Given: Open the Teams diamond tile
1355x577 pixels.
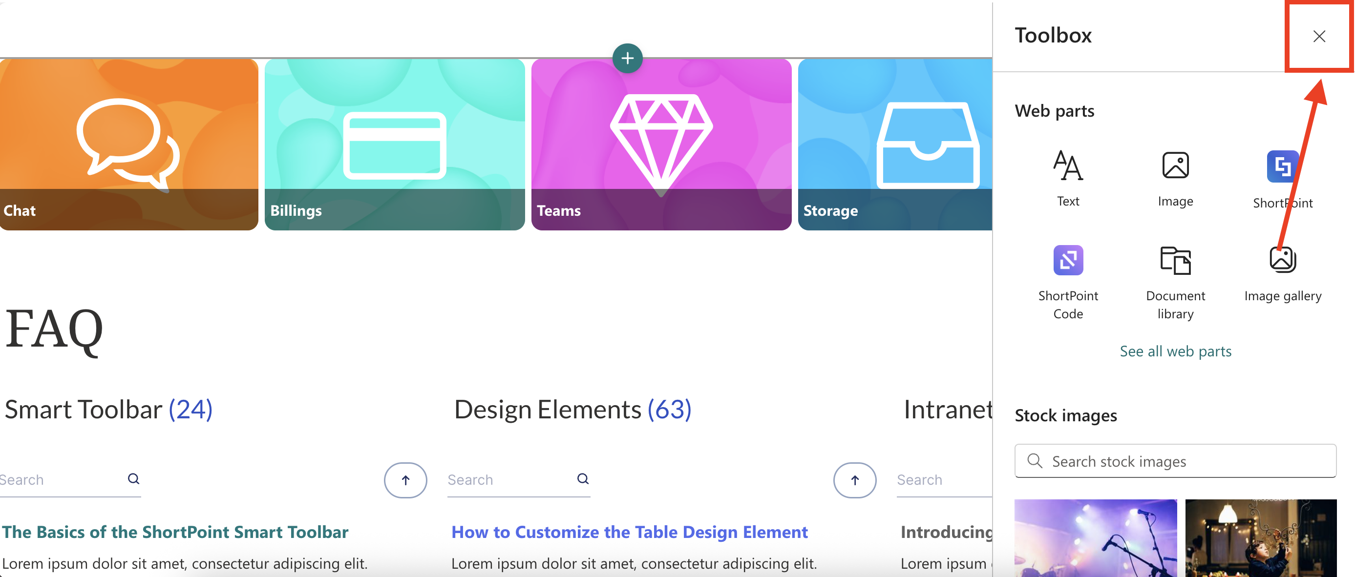Looking at the screenshot, I should pyautogui.click(x=661, y=144).
